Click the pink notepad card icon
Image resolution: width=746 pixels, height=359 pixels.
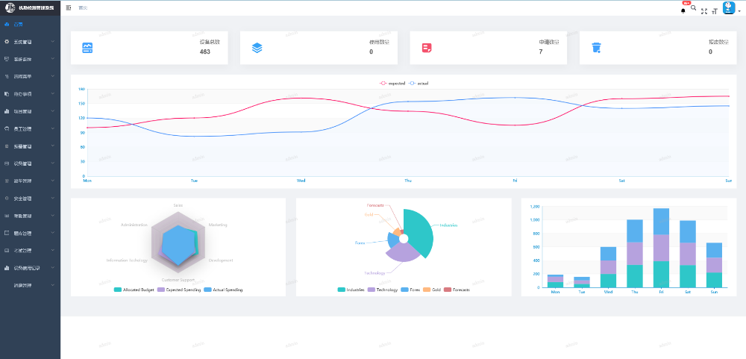click(x=427, y=48)
